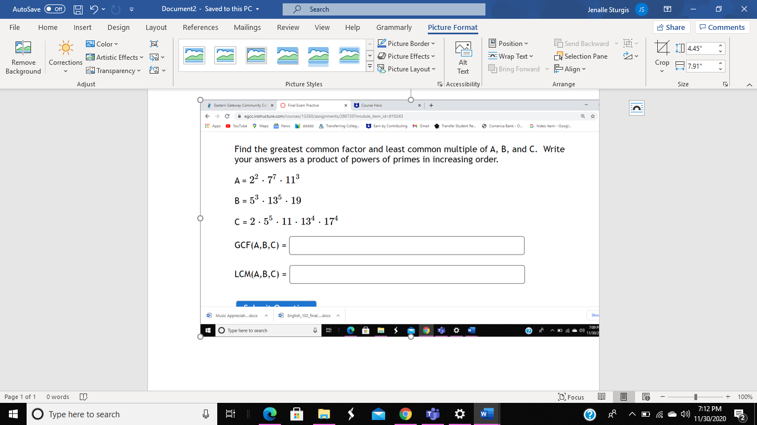Click the Remove Background tool

point(23,58)
